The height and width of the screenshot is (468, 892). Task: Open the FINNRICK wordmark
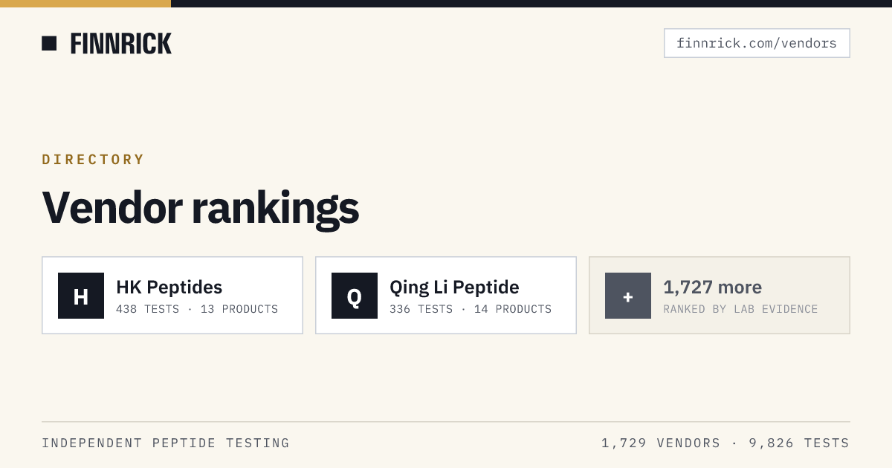click(121, 44)
